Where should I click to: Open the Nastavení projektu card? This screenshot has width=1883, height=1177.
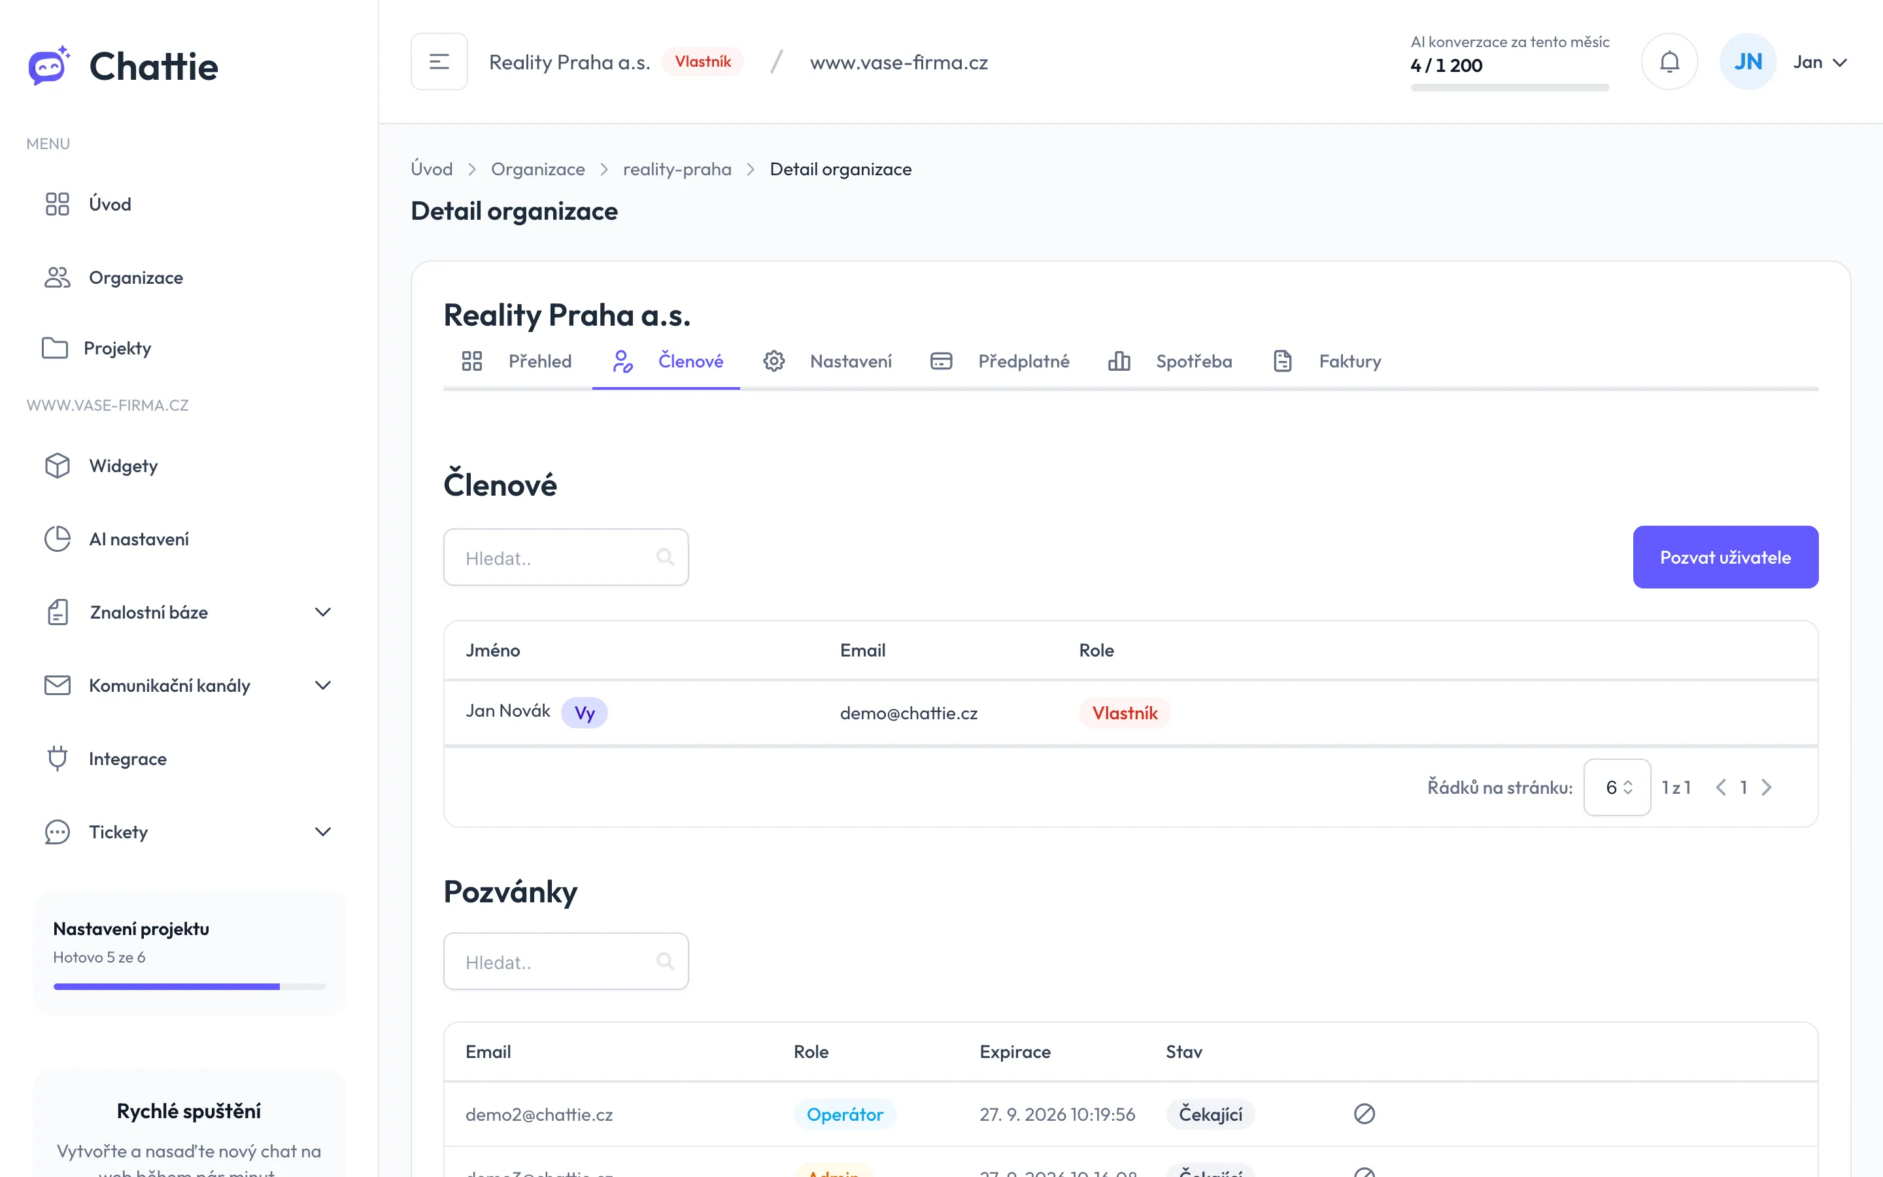(x=189, y=953)
